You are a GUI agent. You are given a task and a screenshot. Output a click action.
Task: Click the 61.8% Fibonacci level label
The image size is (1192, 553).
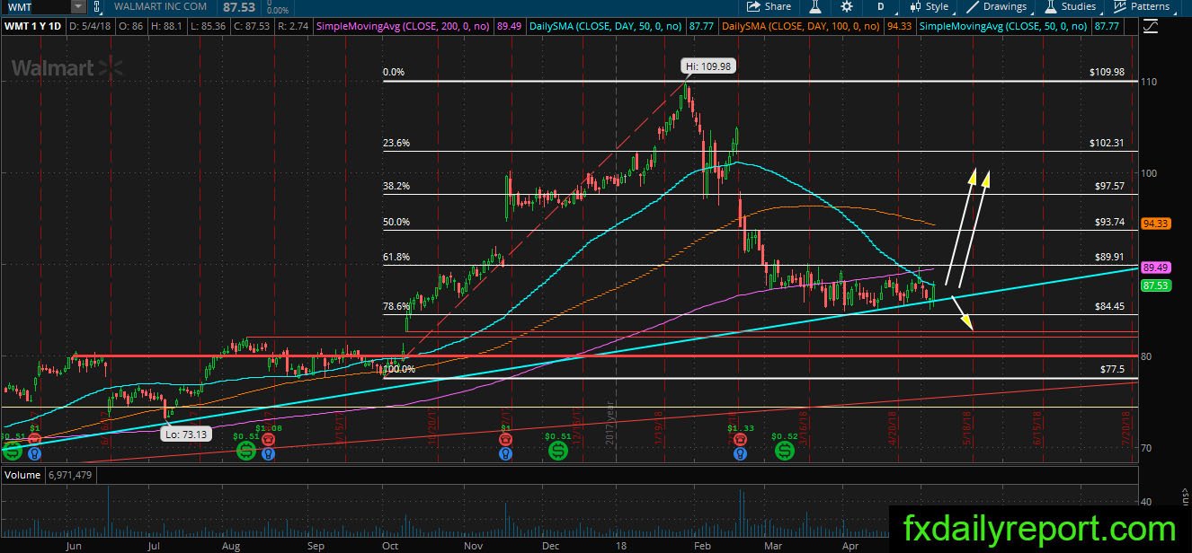click(396, 257)
